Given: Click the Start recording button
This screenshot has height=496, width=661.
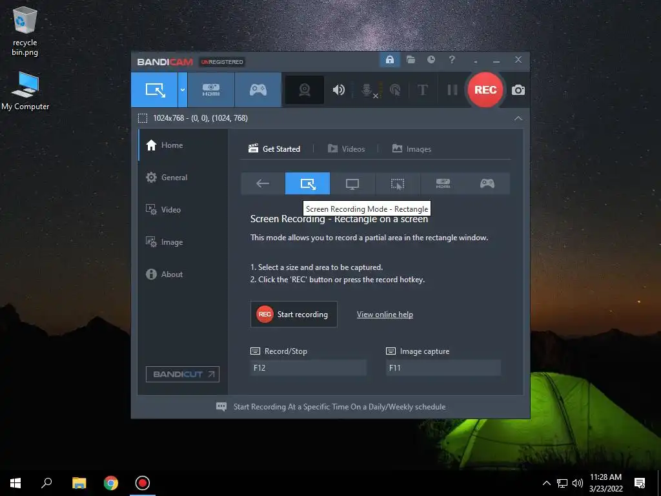Looking at the screenshot, I should (x=294, y=315).
